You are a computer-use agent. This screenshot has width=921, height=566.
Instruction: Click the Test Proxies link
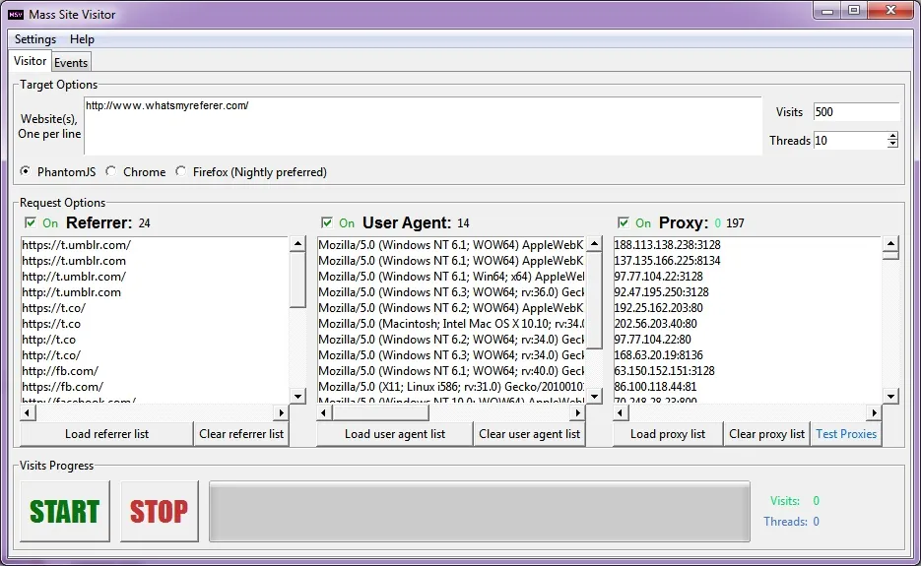[x=845, y=434]
